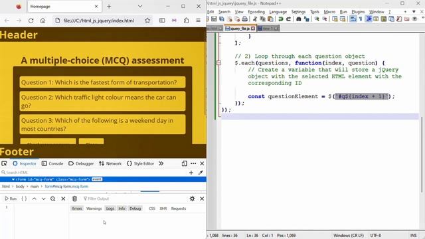Viewport: 425px width, 239px height.
Task: Pretty print with braces icon
Action: [24, 199]
